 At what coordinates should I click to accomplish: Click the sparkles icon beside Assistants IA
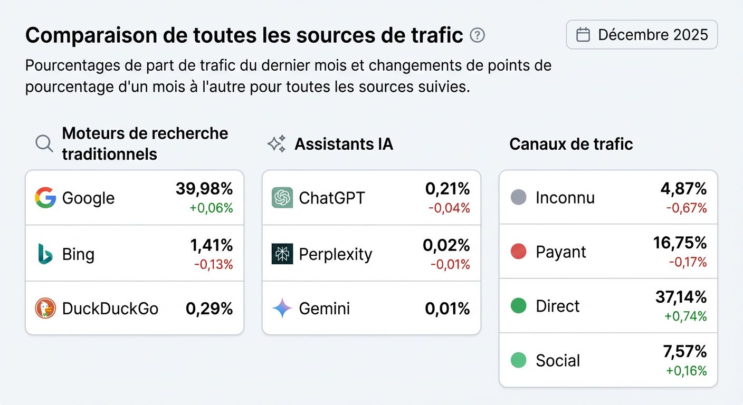tap(276, 143)
